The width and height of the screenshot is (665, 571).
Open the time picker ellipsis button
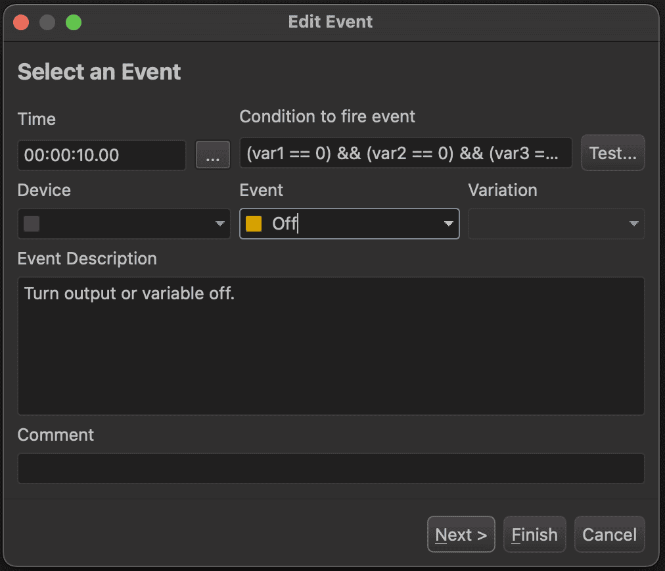213,155
